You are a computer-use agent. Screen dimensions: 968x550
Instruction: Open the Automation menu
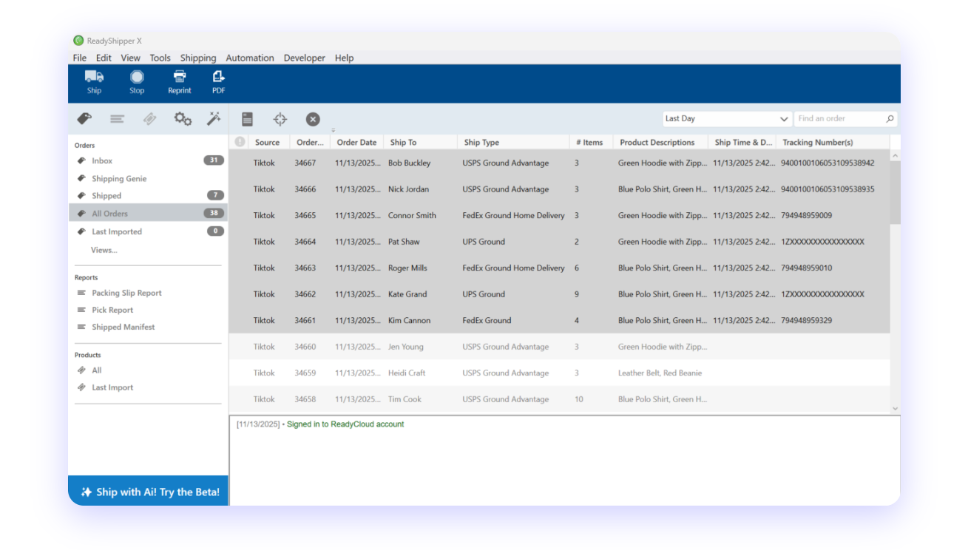250,58
